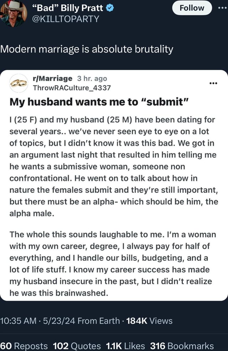Open the 102 Quotes list
The image size is (228, 351).
click(x=77, y=346)
